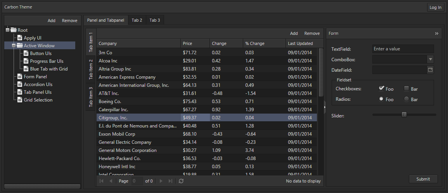Click the General Motors Corporation cell
448x193 pixels.
(x=138, y=150)
